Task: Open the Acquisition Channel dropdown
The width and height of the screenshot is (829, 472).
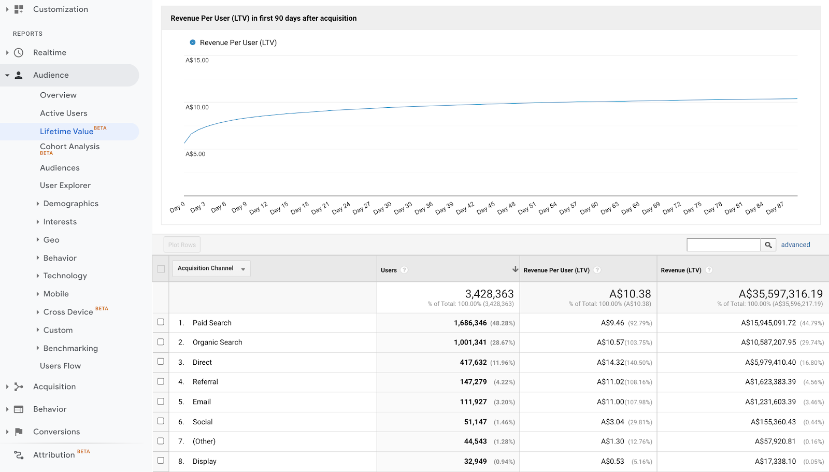Action: coord(211,268)
